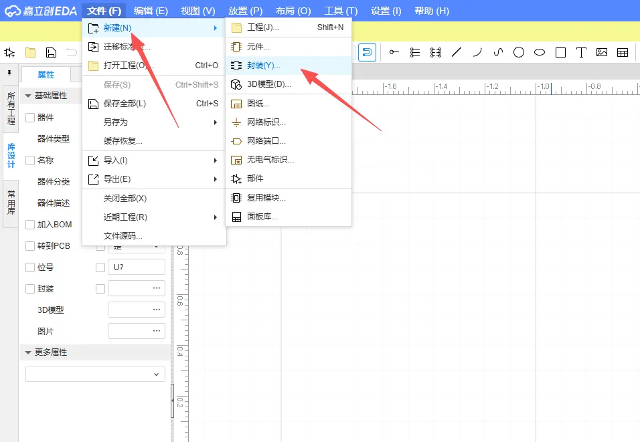The image size is (640, 442).
Task: Click the save toolbar icon
Action: coord(51,53)
